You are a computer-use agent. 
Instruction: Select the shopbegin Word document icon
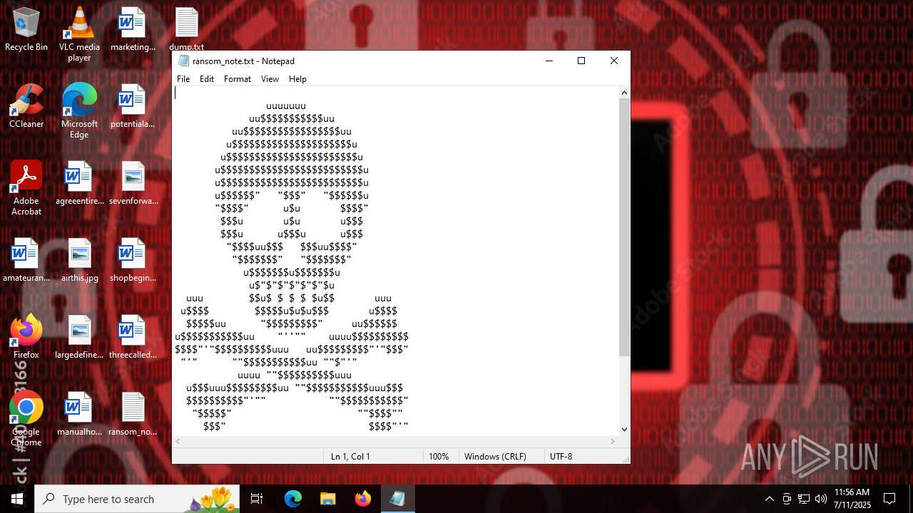click(x=133, y=261)
